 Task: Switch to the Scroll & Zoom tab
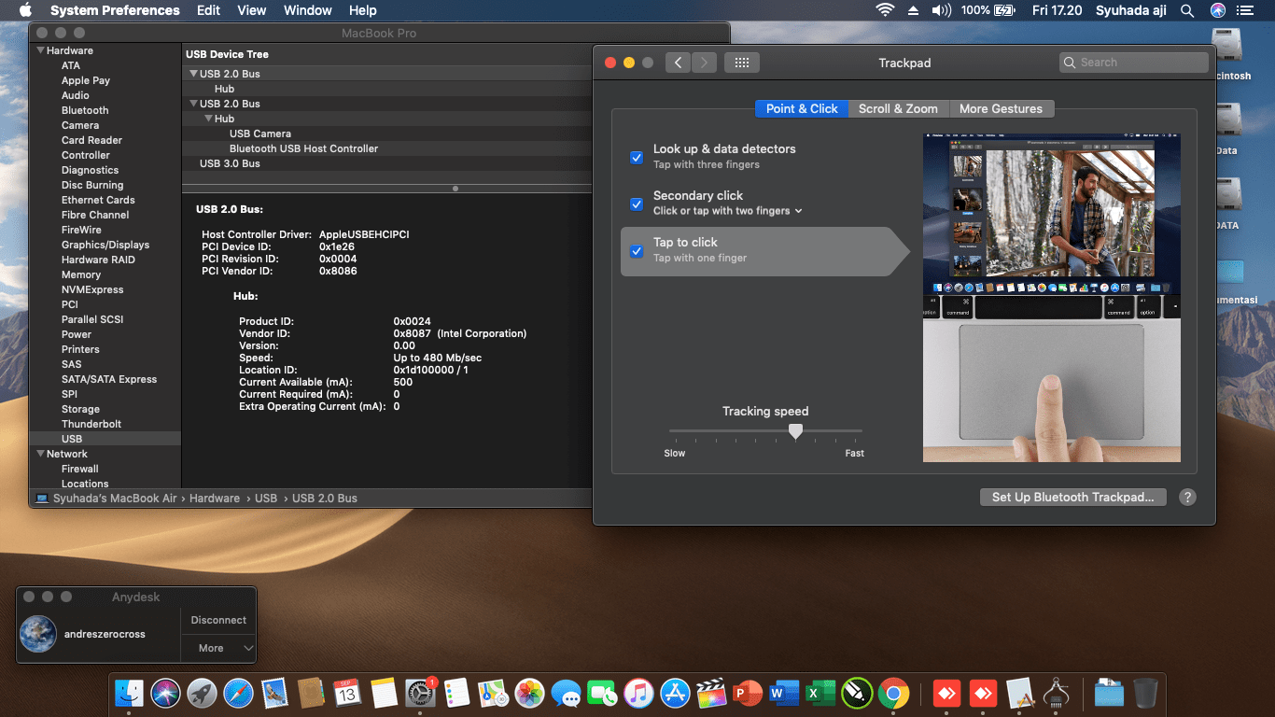pyautogui.click(x=898, y=108)
